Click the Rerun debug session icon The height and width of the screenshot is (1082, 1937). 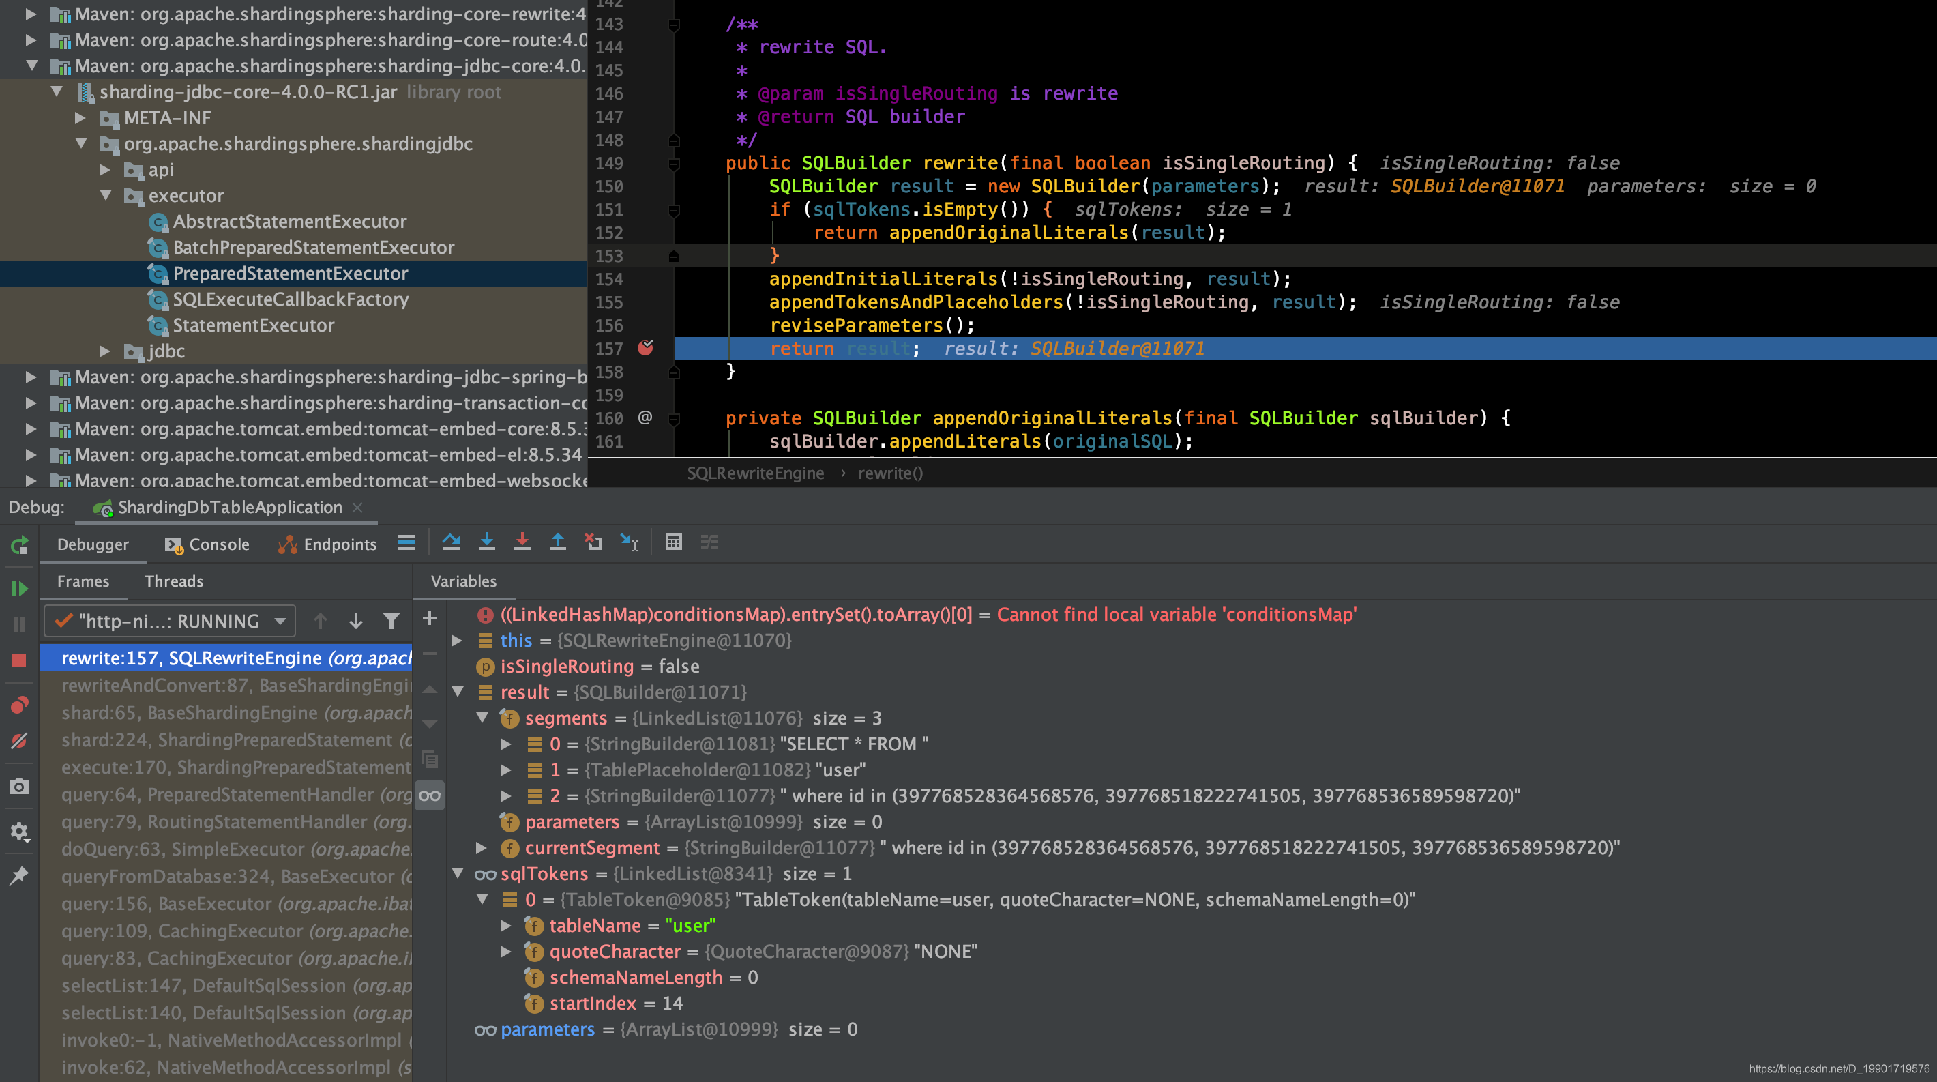pos(20,546)
